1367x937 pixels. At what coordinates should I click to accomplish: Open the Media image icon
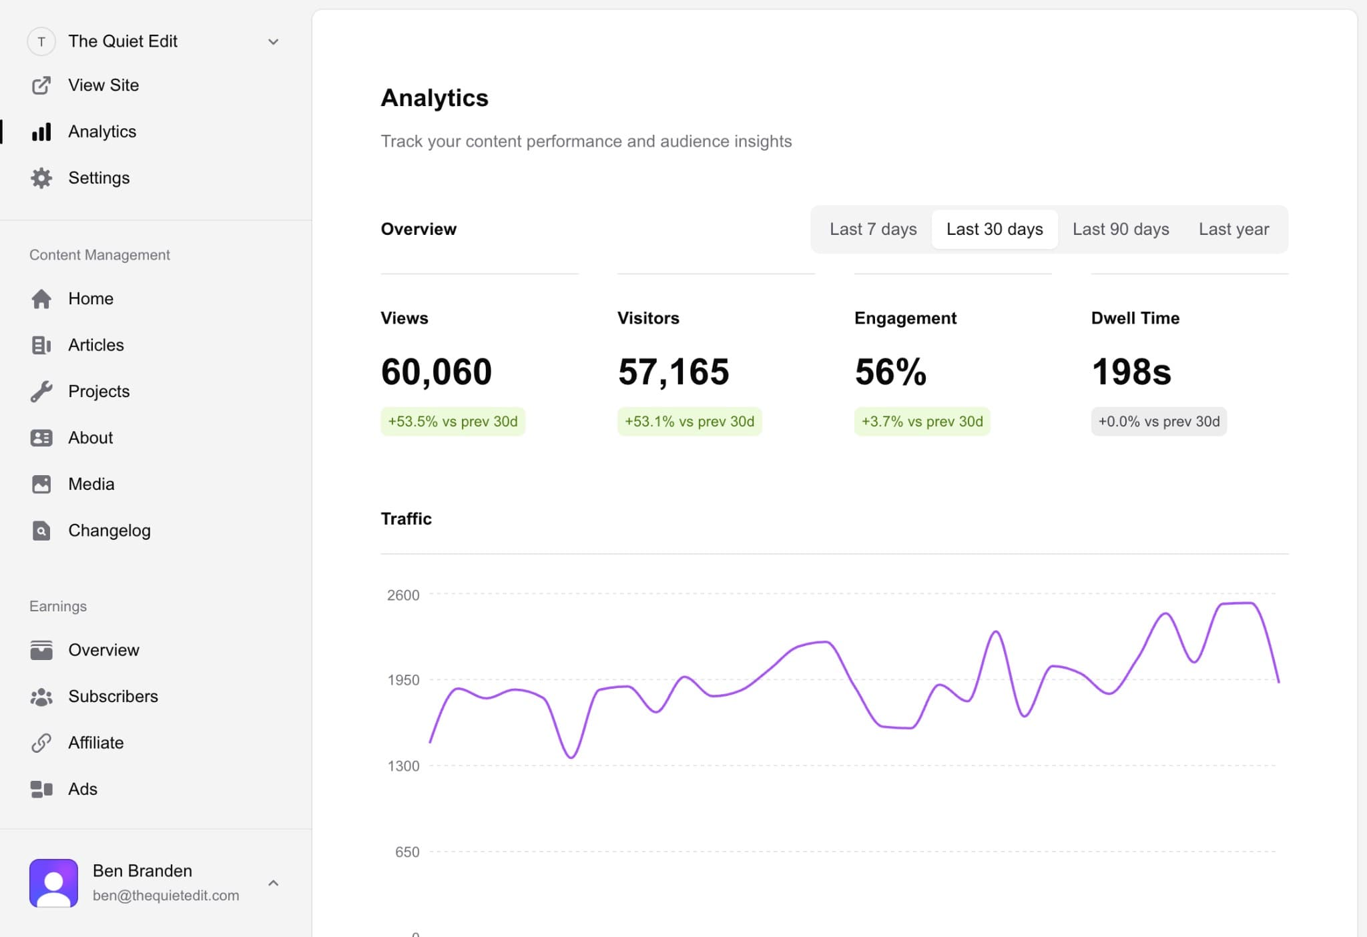tap(41, 484)
